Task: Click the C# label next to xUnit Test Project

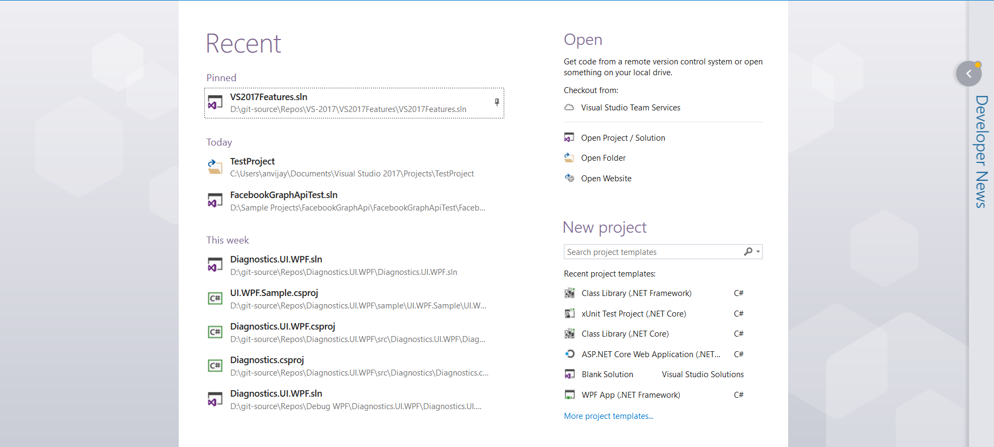Action: click(738, 314)
